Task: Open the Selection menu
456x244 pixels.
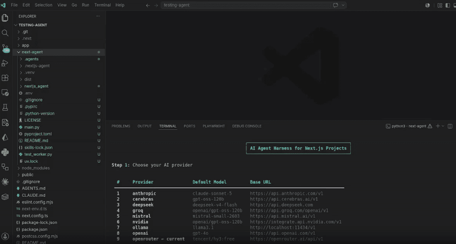Action: click(x=44, y=5)
